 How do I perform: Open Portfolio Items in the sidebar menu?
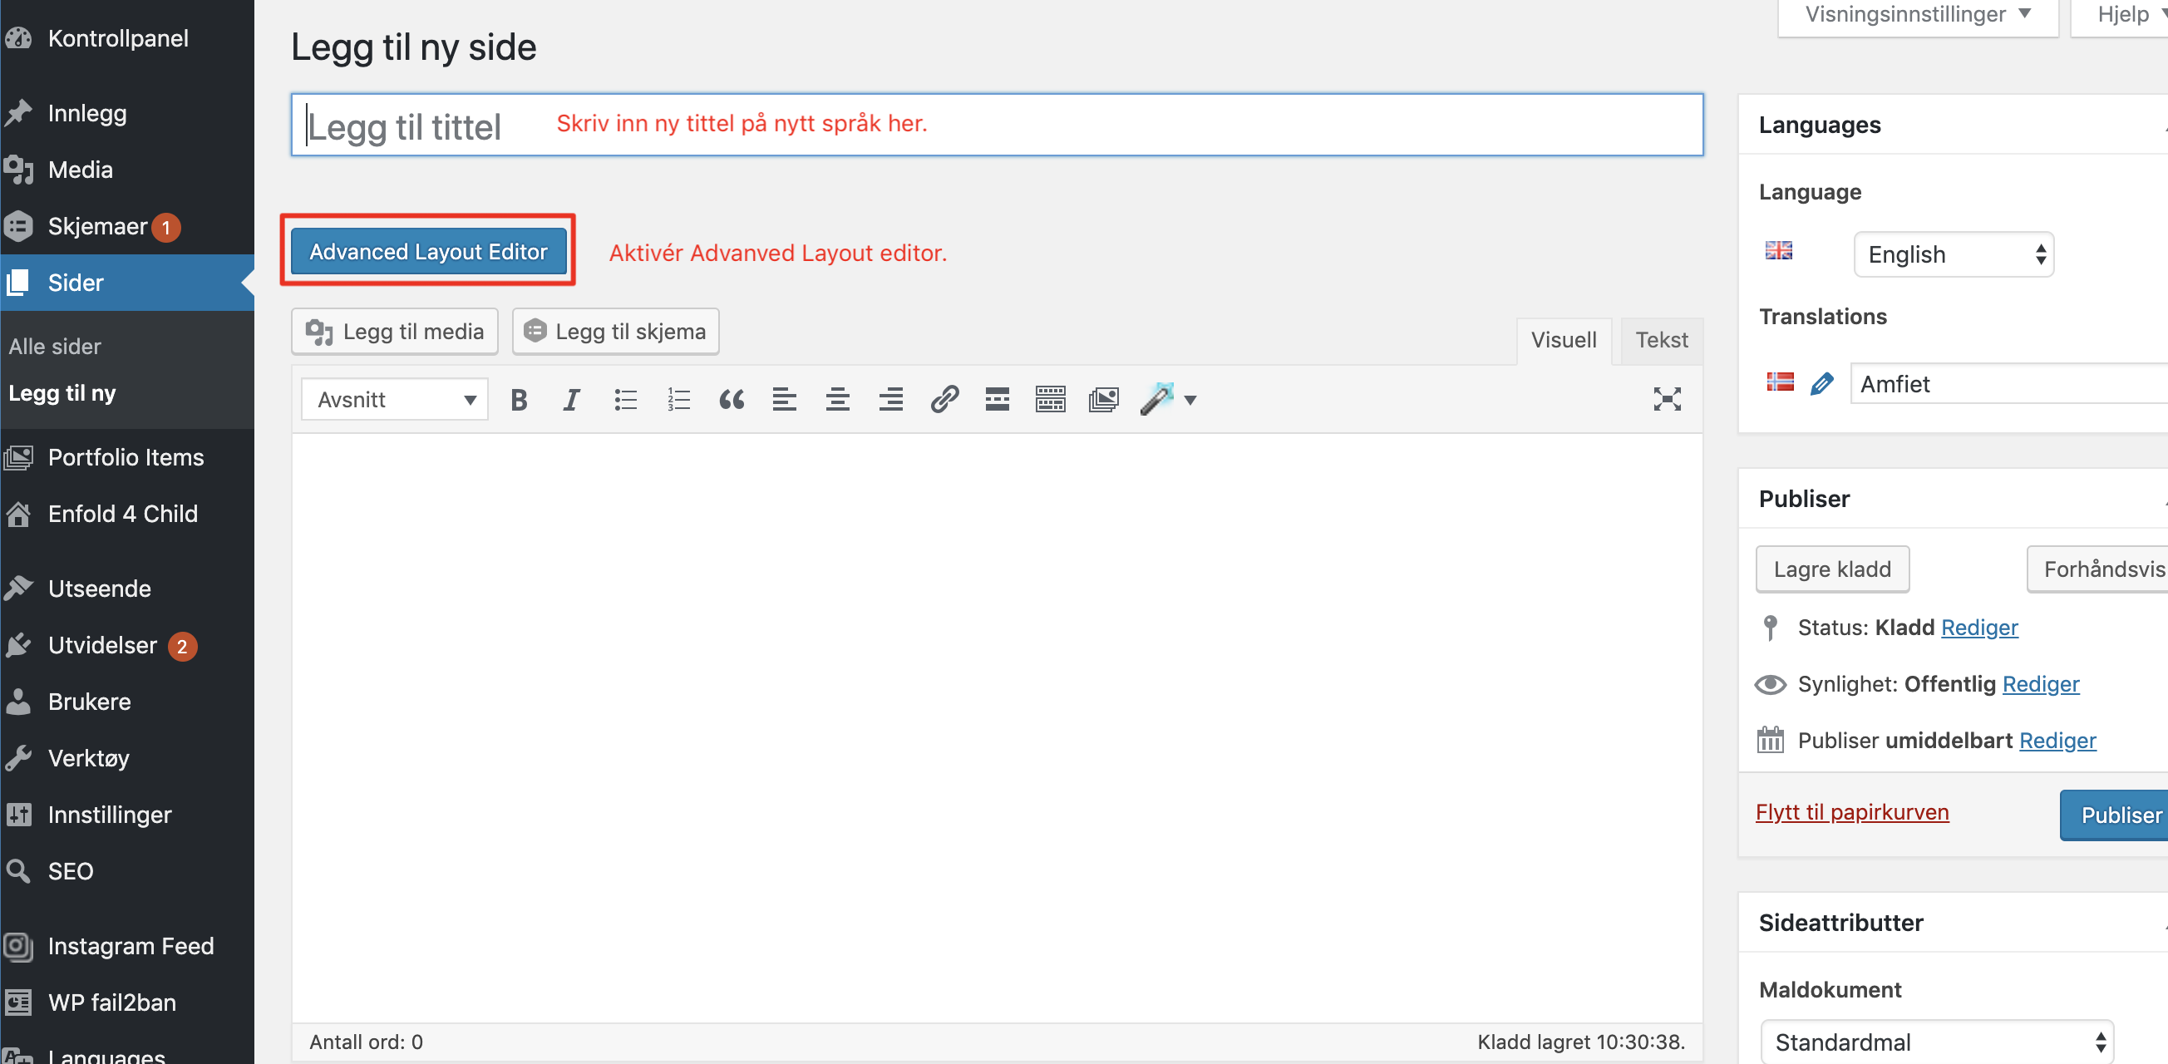click(x=126, y=457)
